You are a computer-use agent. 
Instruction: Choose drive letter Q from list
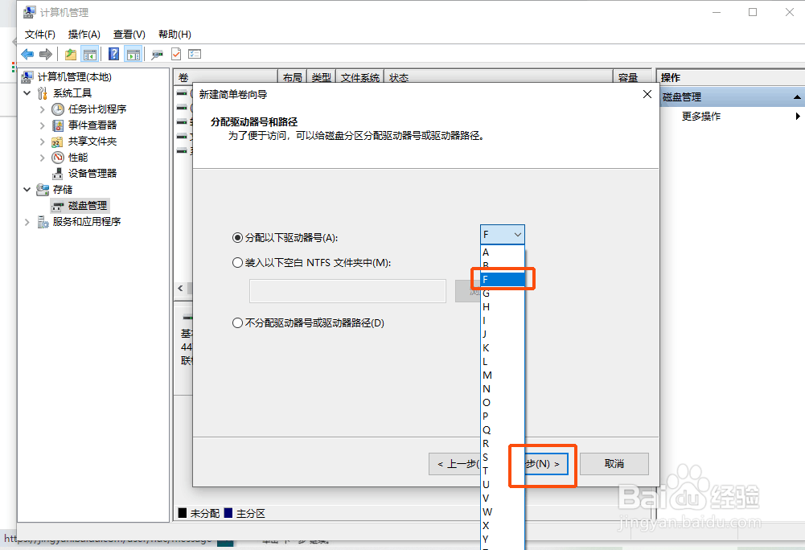tap(502, 430)
